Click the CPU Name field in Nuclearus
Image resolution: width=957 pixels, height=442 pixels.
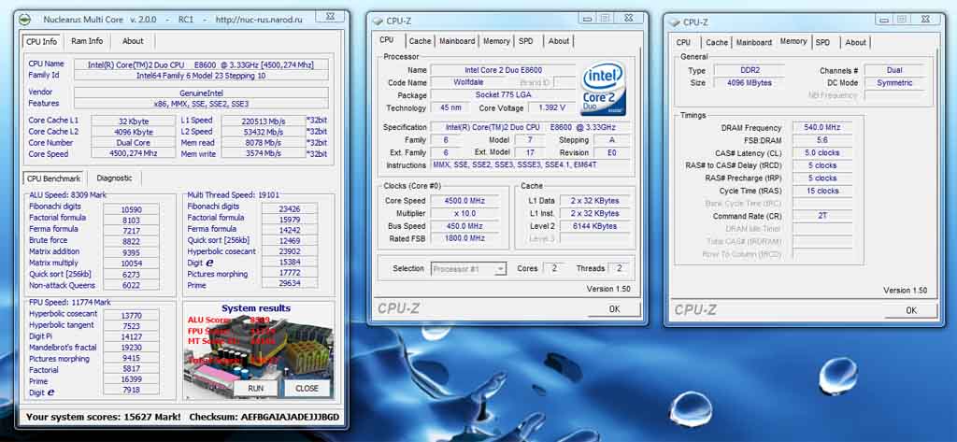(x=201, y=64)
